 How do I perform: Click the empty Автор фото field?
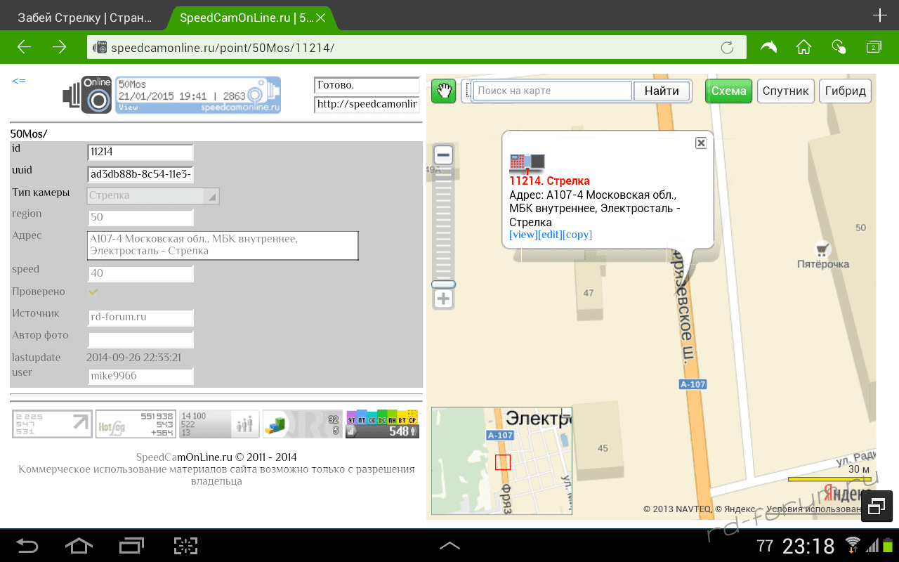140,340
